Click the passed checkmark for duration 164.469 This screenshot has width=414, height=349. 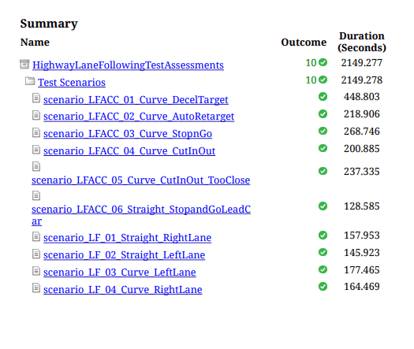click(323, 287)
